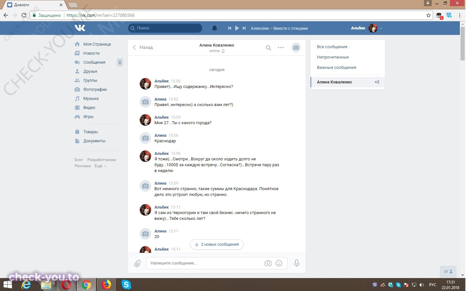Click the browser page scrollbar thumb

(463, 43)
